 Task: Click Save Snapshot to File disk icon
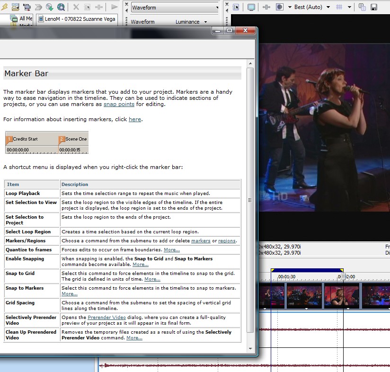374,7
